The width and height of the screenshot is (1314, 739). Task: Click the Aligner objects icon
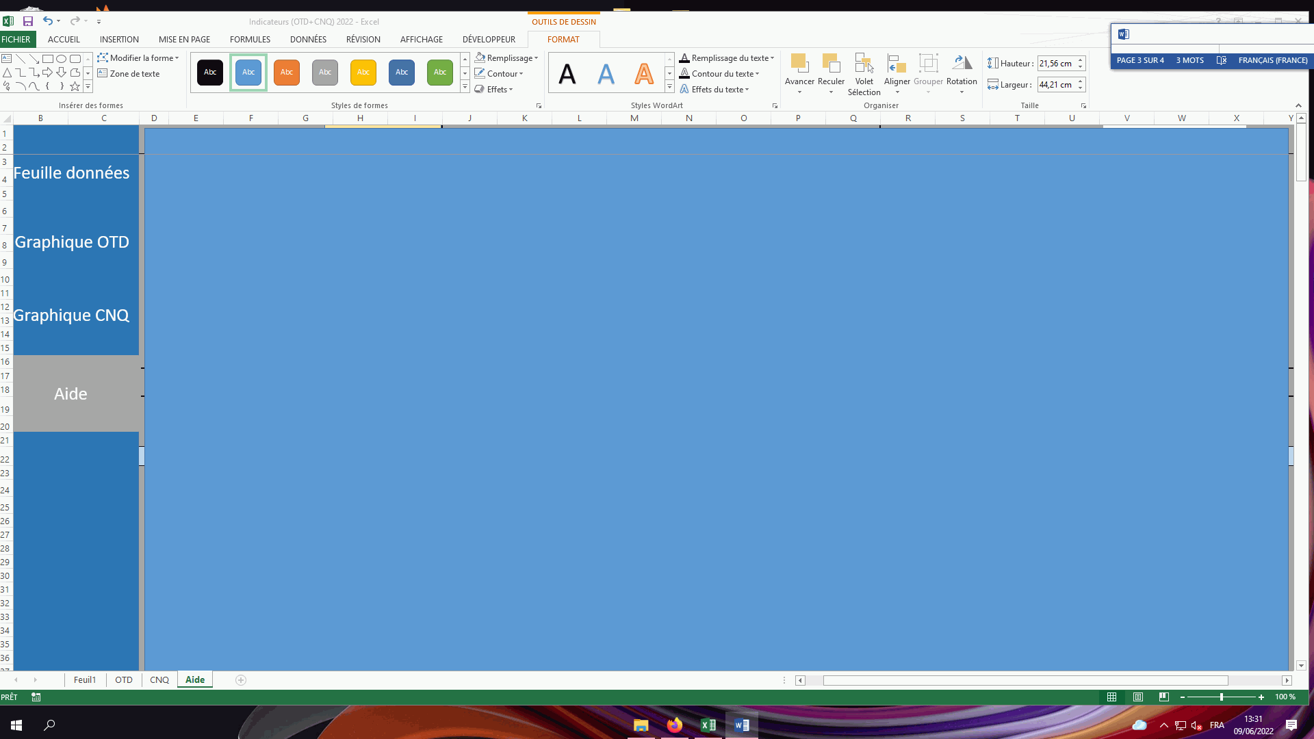pyautogui.click(x=897, y=64)
